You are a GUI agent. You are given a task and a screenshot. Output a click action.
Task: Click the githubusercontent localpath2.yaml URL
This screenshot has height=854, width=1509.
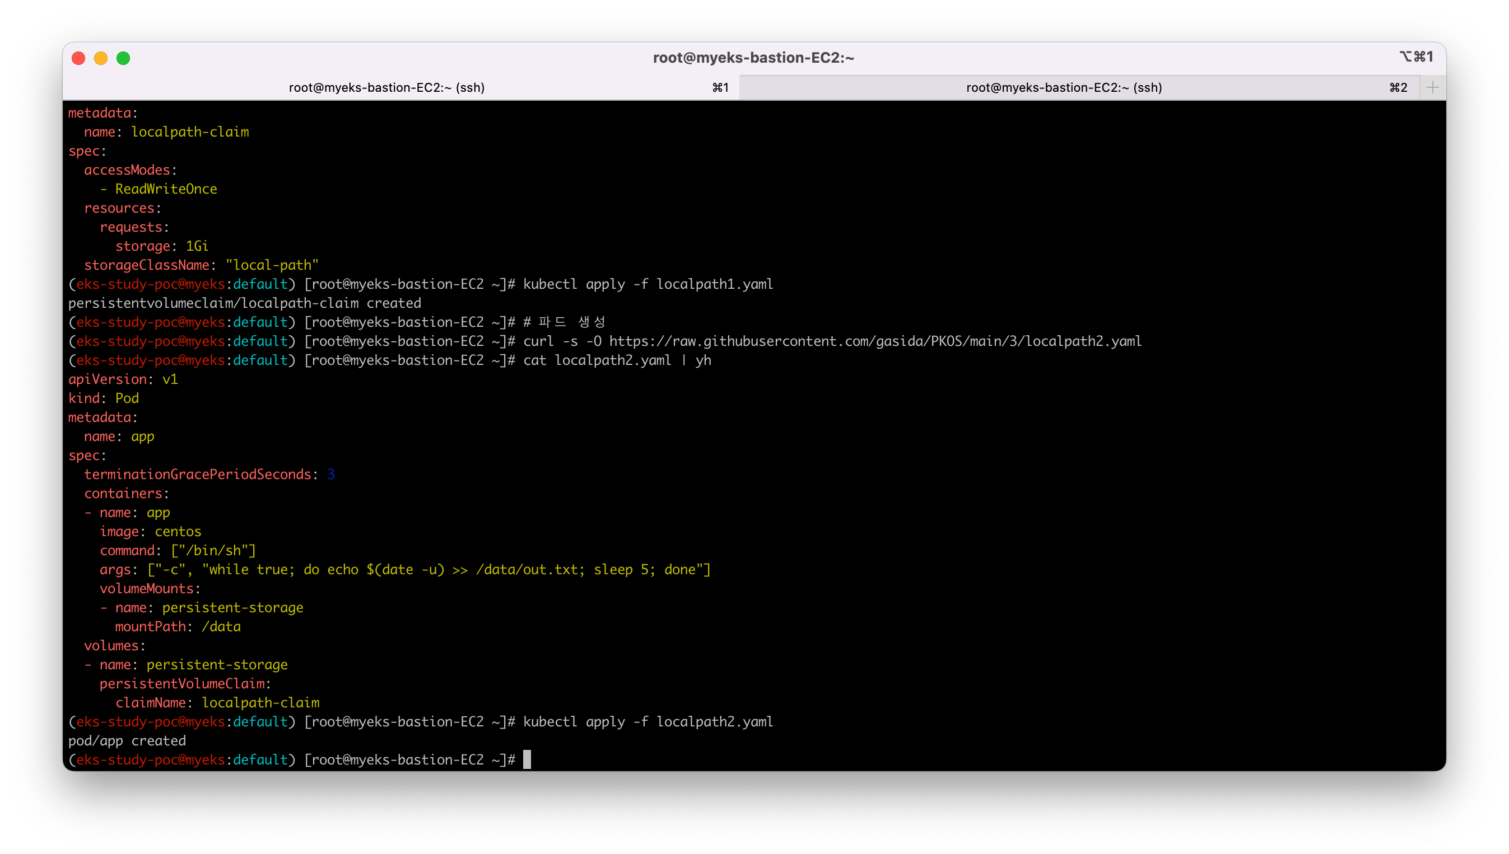(874, 341)
